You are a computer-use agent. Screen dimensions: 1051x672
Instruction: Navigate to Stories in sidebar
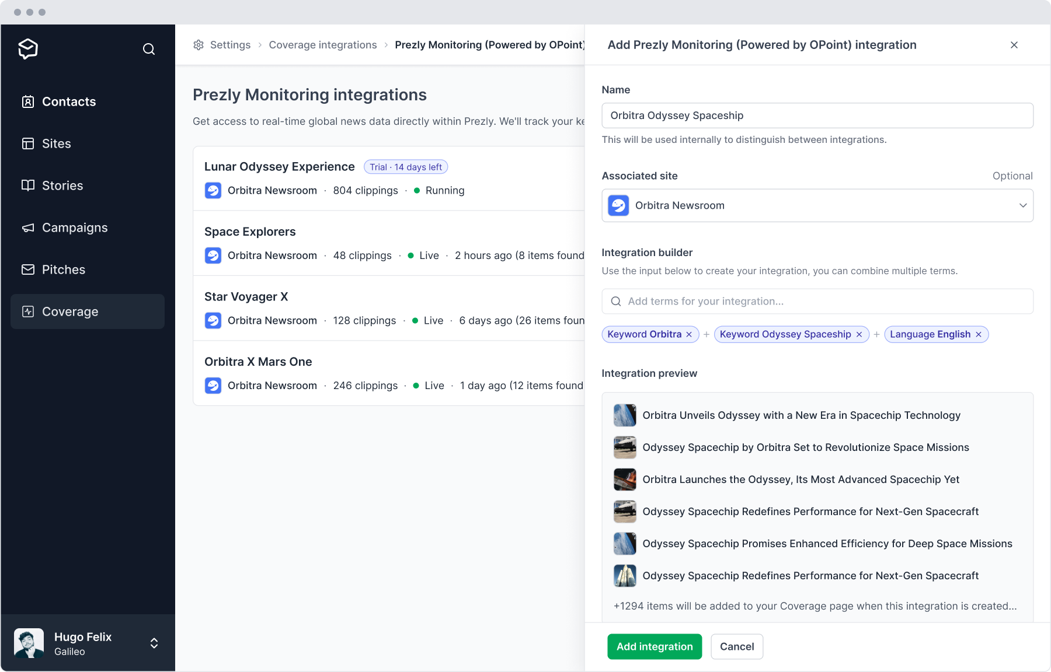click(x=62, y=185)
